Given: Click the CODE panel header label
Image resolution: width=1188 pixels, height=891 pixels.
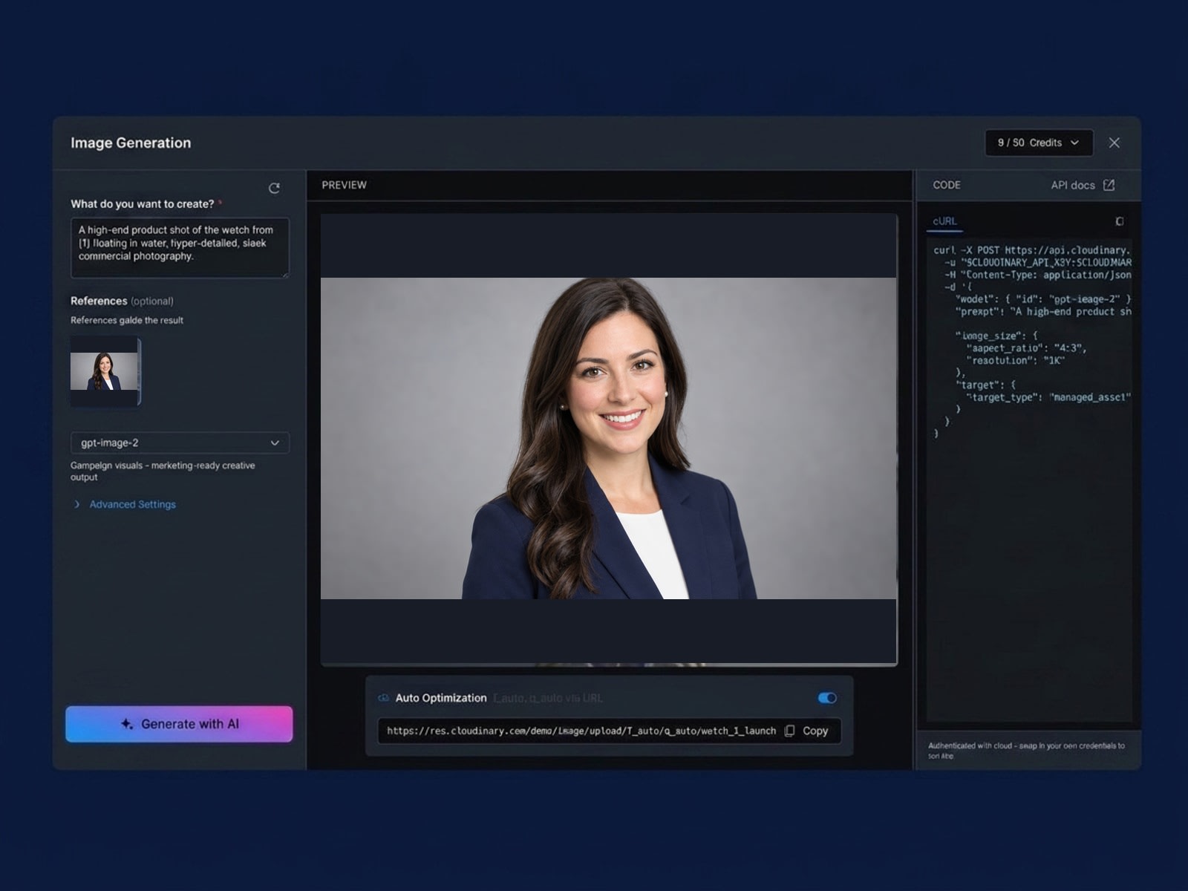Looking at the screenshot, I should (x=946, y=185).
